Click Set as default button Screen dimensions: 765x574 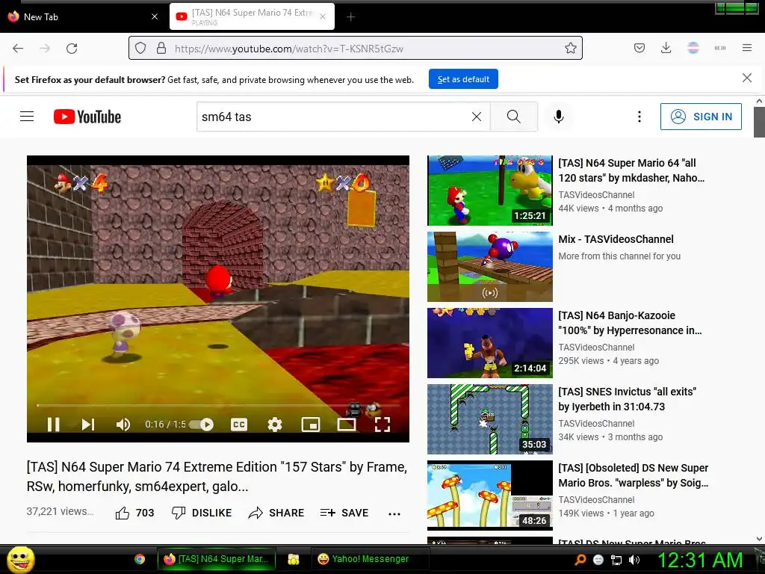(463, 79)
